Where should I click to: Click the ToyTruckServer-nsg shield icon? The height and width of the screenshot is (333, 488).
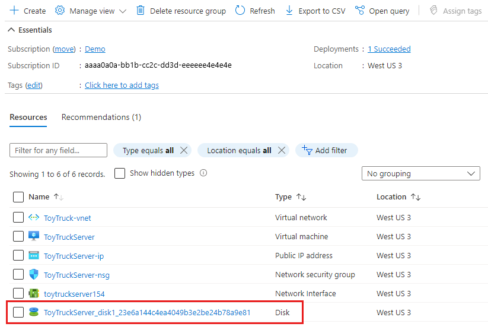pyautogui.click(x=34, y=274)
